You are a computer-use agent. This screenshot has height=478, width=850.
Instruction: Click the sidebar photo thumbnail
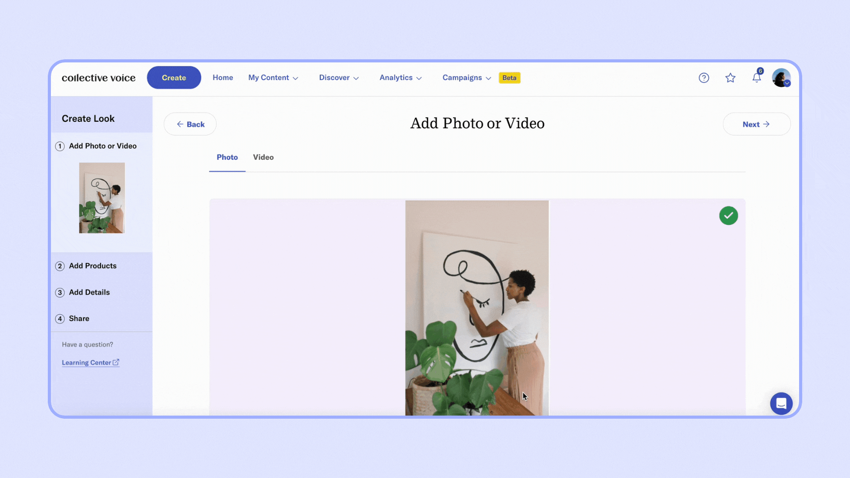coord(102,198)
